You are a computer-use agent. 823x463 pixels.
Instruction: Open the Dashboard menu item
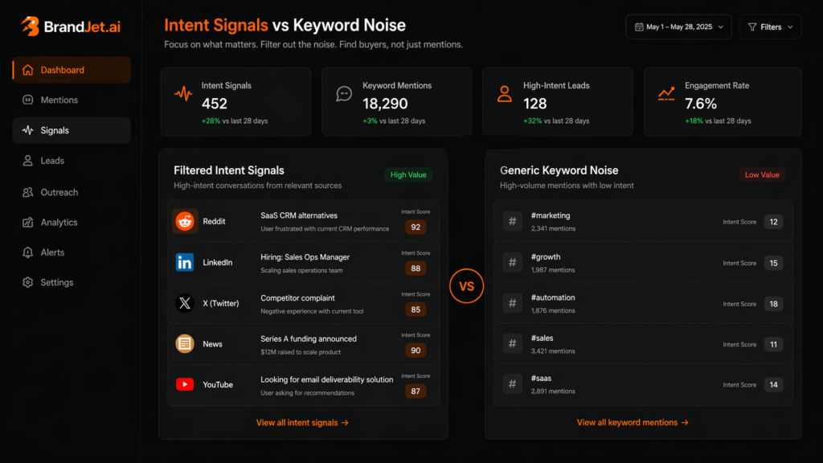click(72, 70)
